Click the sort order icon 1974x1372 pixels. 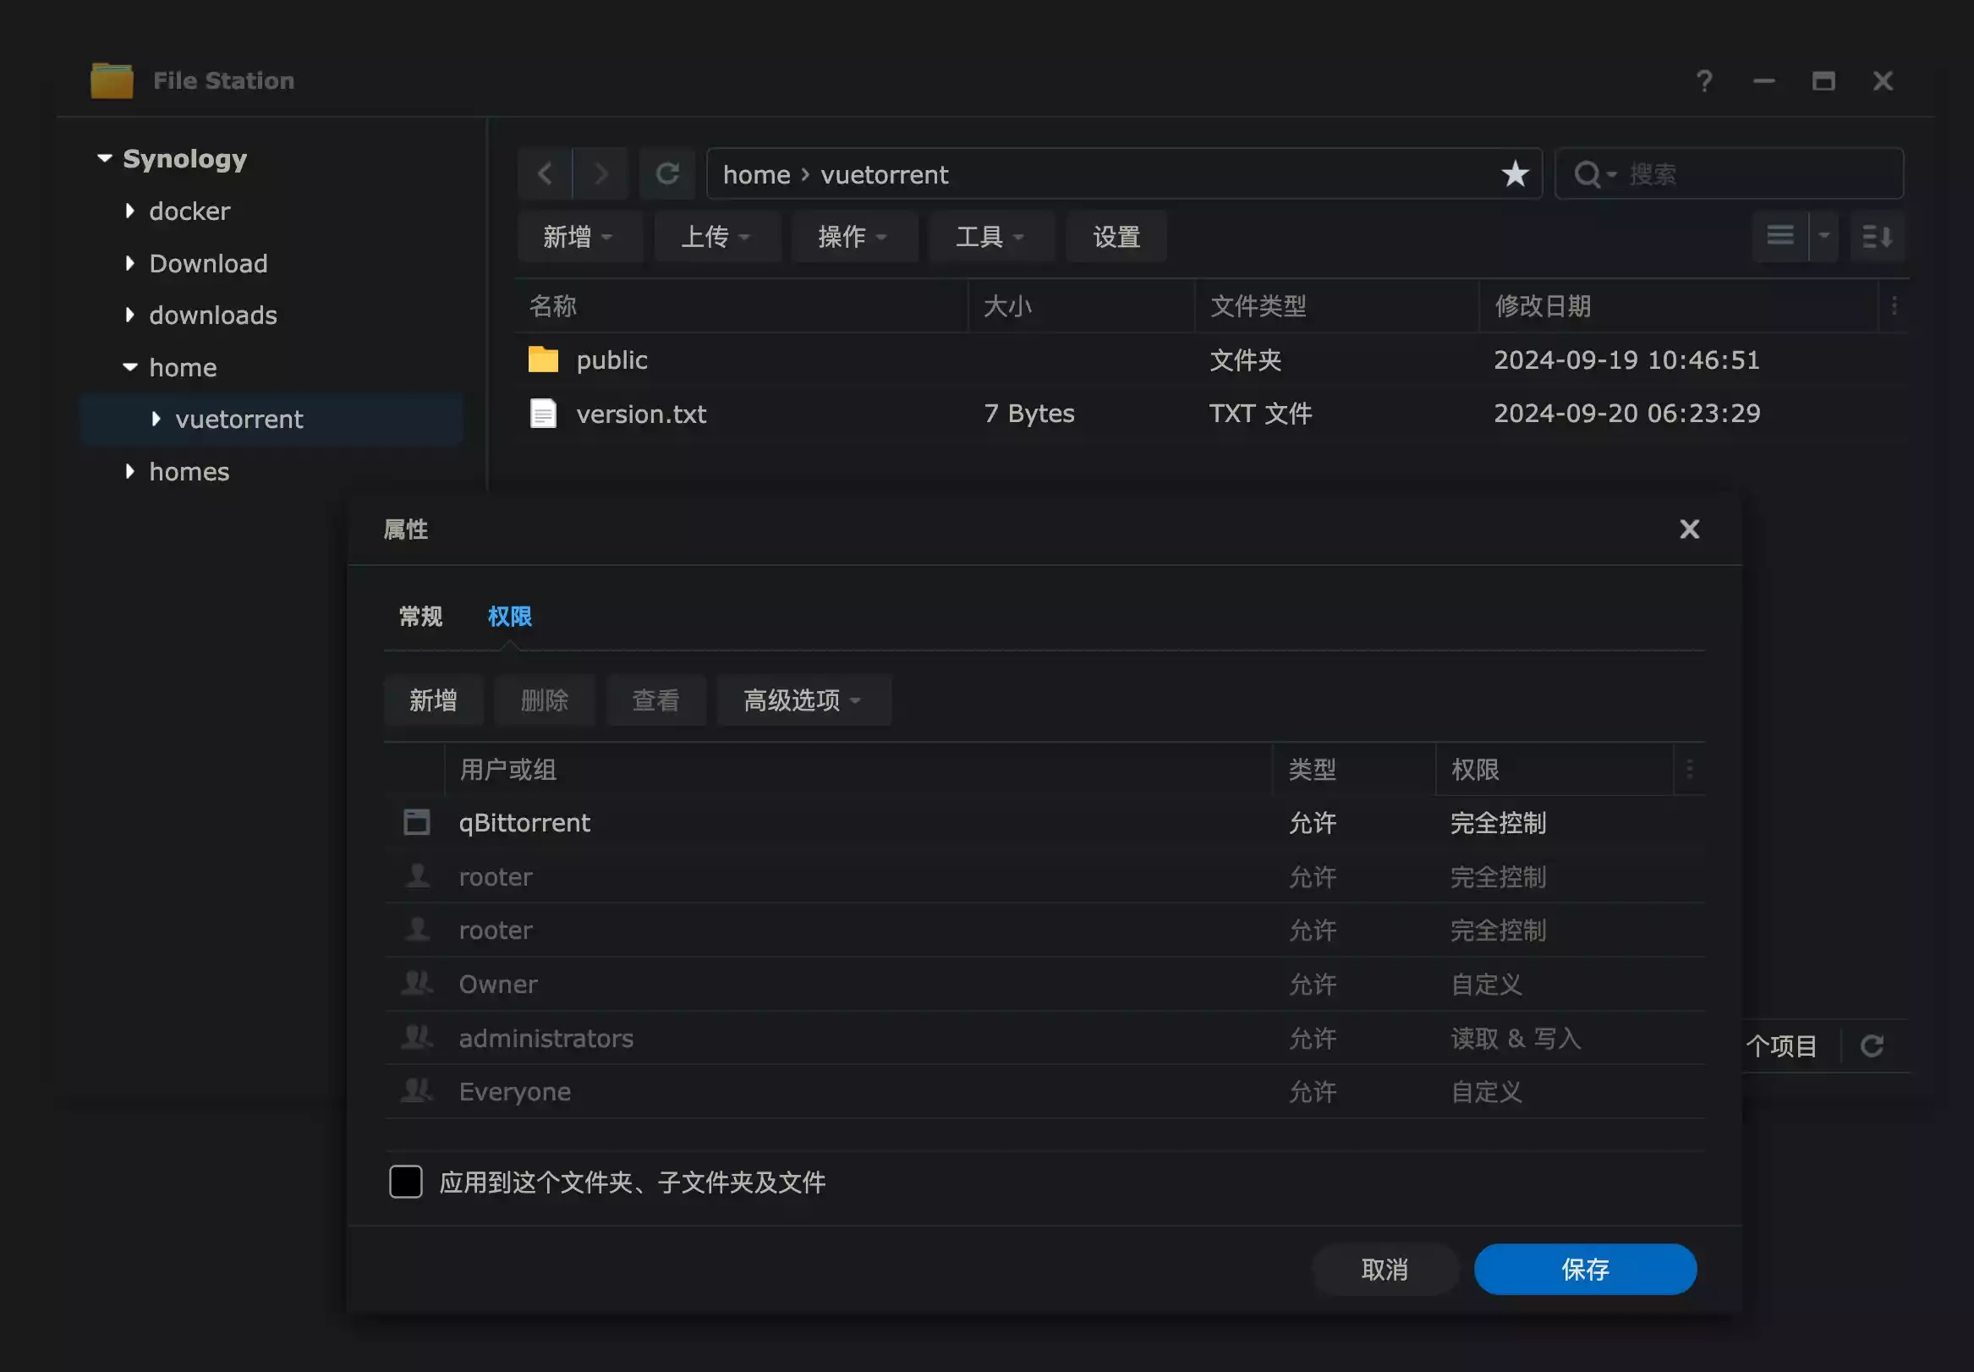1877,236
